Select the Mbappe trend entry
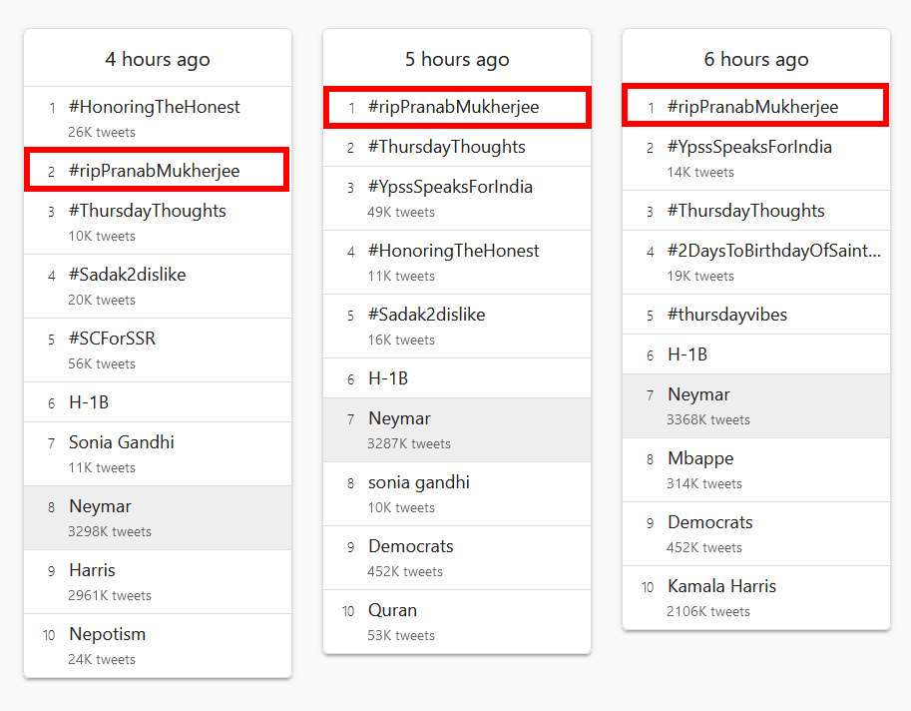This screenshot has width=911, height=711. pos(700,458)
